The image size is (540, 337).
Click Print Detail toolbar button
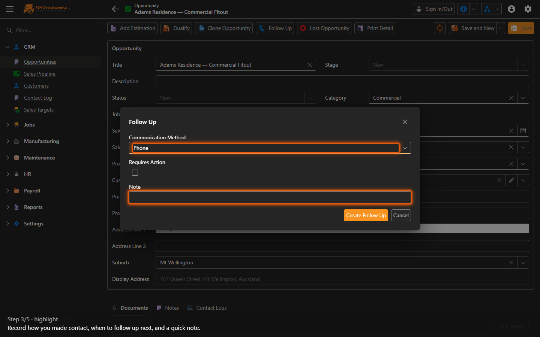[x=375, y=28]
